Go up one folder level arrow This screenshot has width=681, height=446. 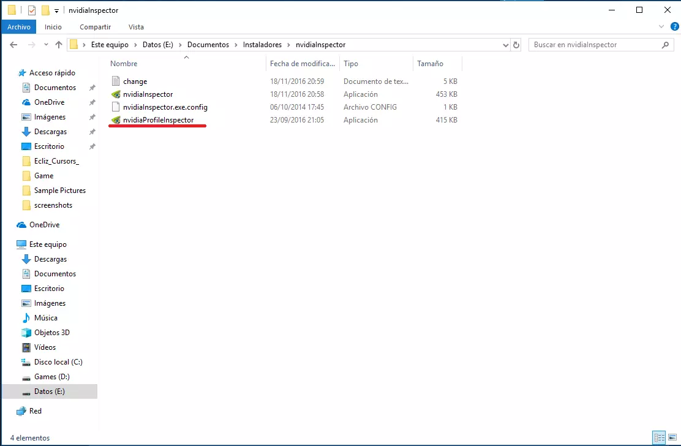[59, 45]
